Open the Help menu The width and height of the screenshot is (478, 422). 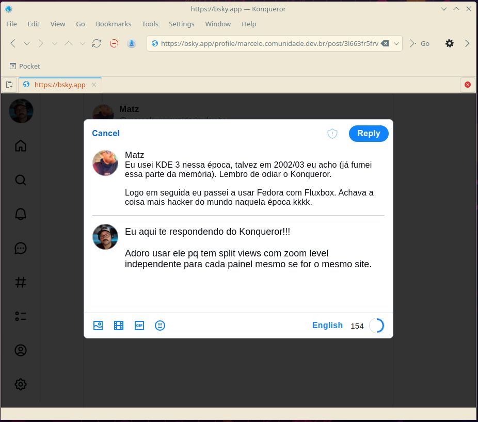(x=249, y=24)
